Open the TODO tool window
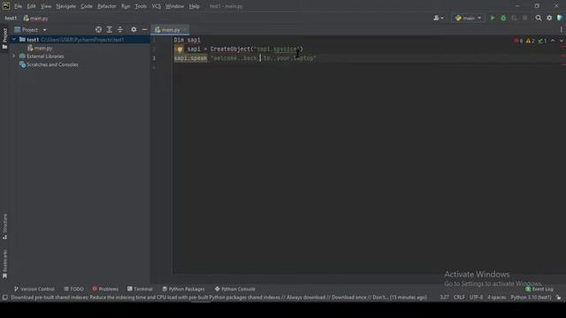The width and height of the screenshot is (566, 318). click(73, 289)
